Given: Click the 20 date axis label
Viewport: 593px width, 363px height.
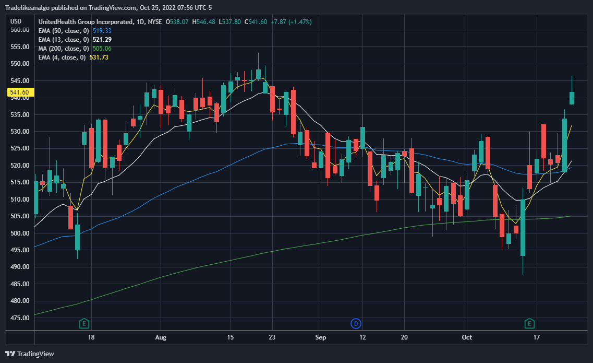Looking at the screenshot, I should point(404,337).
